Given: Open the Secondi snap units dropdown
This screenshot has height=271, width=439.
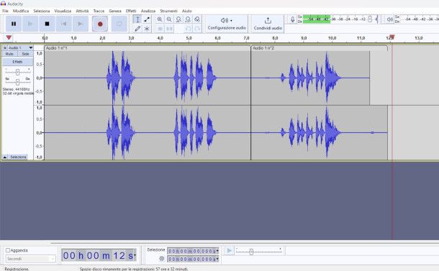Looking at the screenshot, I should coord(30,259).
